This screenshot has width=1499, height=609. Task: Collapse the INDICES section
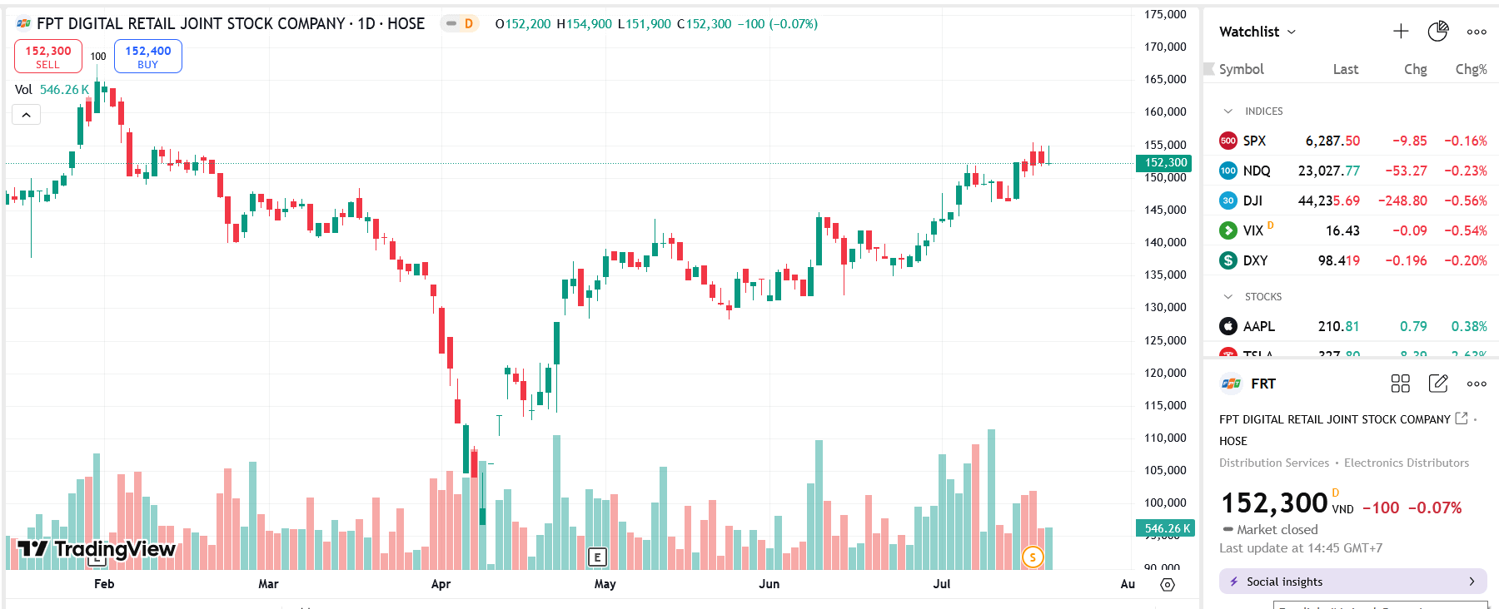[1229, 110]
